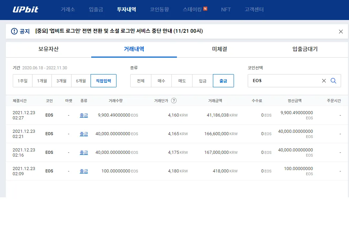Open 고객센터 from the top navigation

click(x=254, y=9)
